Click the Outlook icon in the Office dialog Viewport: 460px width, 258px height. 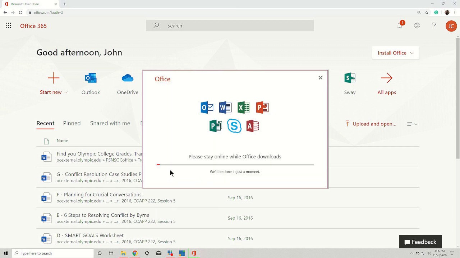207,107
